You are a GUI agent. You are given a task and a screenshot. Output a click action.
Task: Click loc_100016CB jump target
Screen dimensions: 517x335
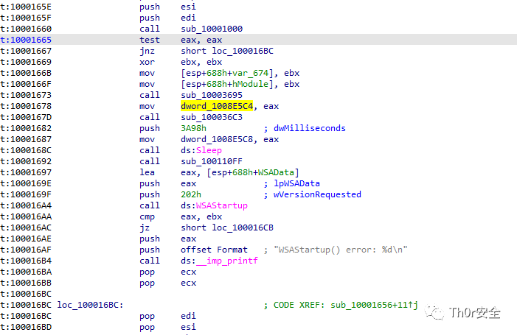pos(243,228)
